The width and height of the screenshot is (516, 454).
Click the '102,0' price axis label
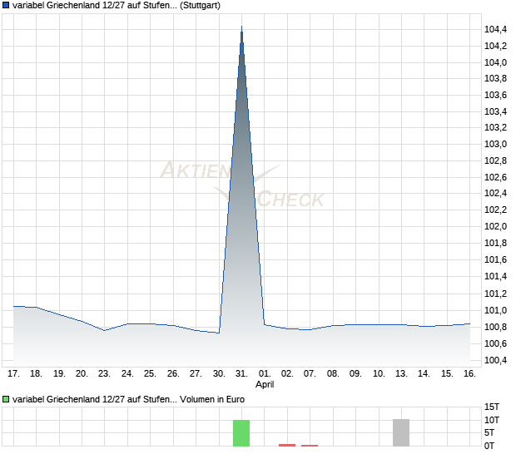(x=495, y=226)
